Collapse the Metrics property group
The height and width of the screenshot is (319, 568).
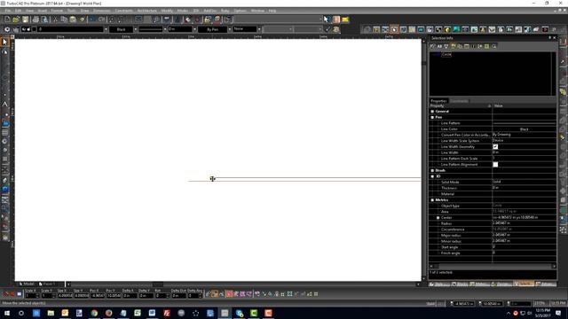(x=432, y=200)
